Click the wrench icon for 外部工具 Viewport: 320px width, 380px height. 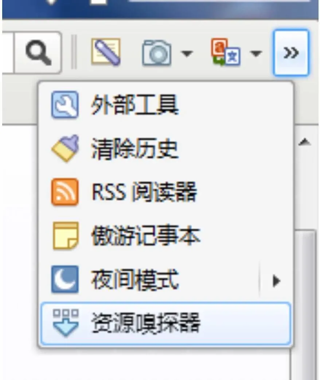coord(65,105)
